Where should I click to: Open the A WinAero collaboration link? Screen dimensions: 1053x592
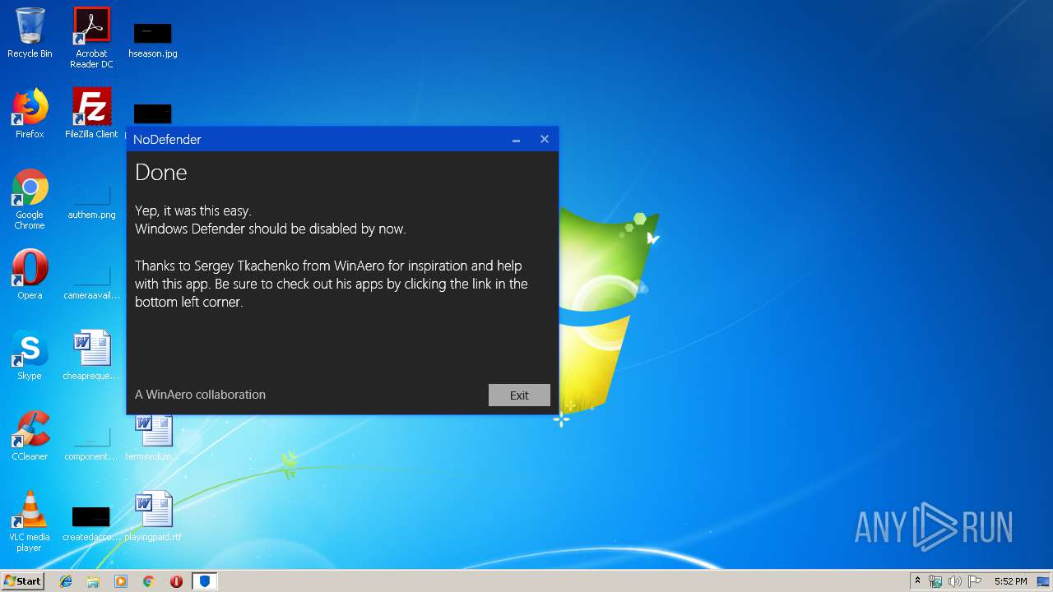tap(200, 395)
